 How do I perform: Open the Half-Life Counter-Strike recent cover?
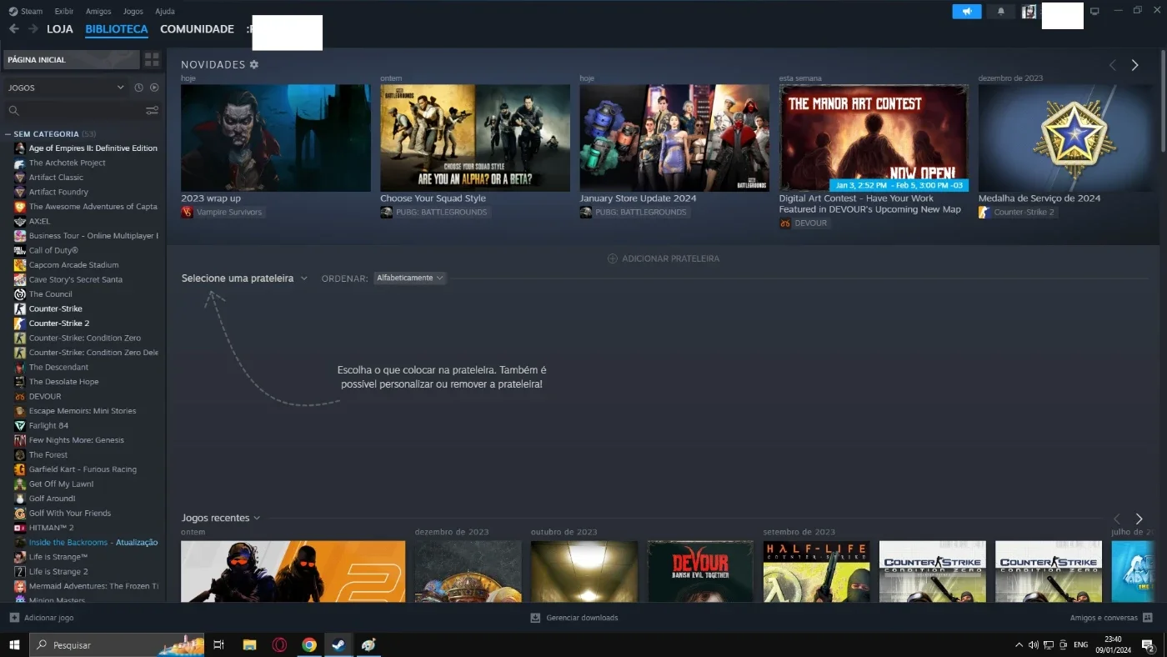tap(816, 571)
